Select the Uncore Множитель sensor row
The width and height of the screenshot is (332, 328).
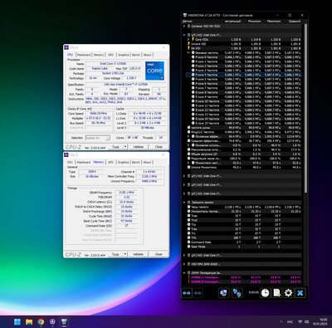[243, 167]
